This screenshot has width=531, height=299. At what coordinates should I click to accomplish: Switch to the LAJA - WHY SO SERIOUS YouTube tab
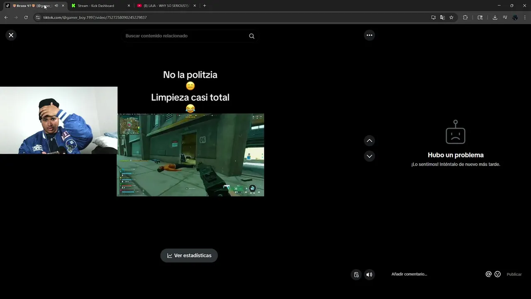(166, 6)
